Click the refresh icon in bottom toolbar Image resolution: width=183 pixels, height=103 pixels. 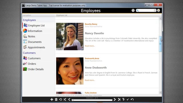point(61,99)
